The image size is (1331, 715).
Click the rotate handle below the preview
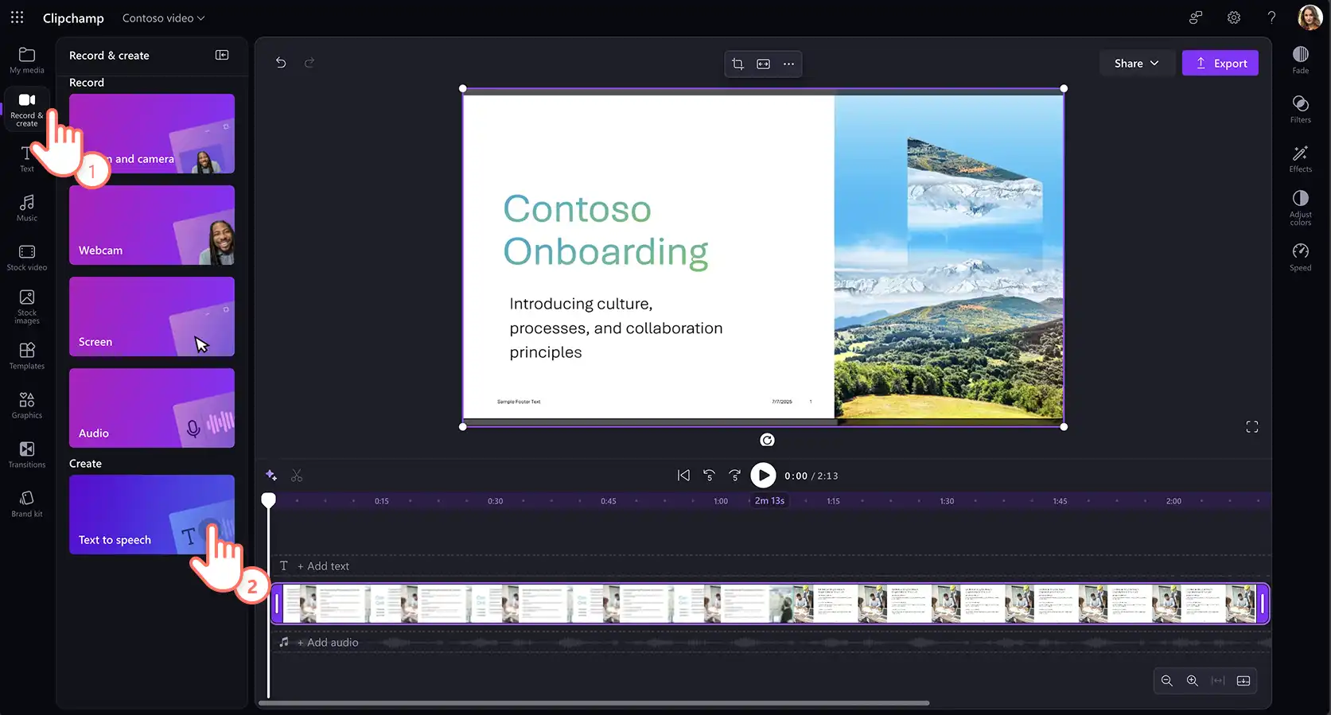pos(767,440)
